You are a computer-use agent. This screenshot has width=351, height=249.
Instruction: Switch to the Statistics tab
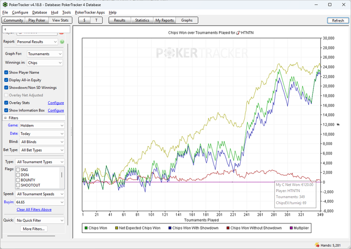142,20
